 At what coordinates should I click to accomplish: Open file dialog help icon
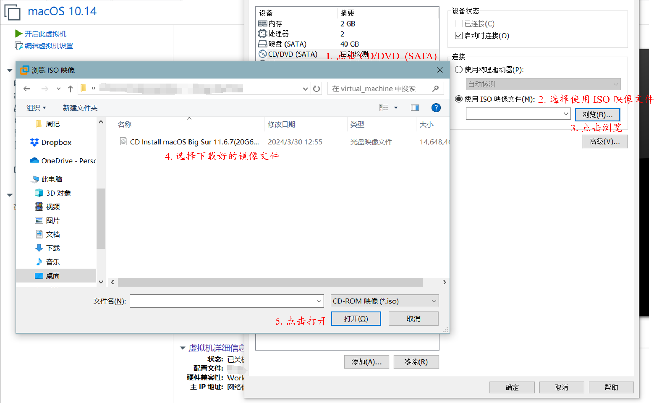pyautogui.click(x=436, y=107)
